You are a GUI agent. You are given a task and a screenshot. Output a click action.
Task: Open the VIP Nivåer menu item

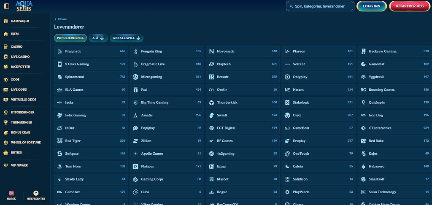[19, 165]
